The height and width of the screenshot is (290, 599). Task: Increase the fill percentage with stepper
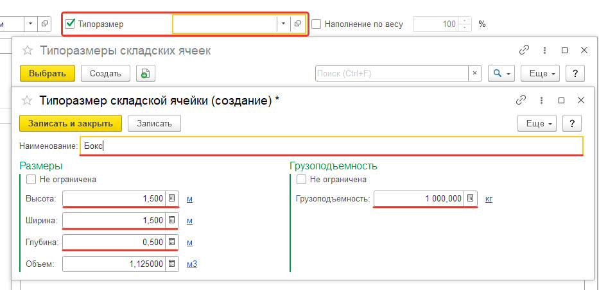465,21
